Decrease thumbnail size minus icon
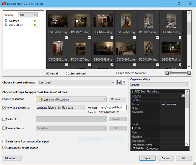The image size is (196, 165). coord(167,73)
